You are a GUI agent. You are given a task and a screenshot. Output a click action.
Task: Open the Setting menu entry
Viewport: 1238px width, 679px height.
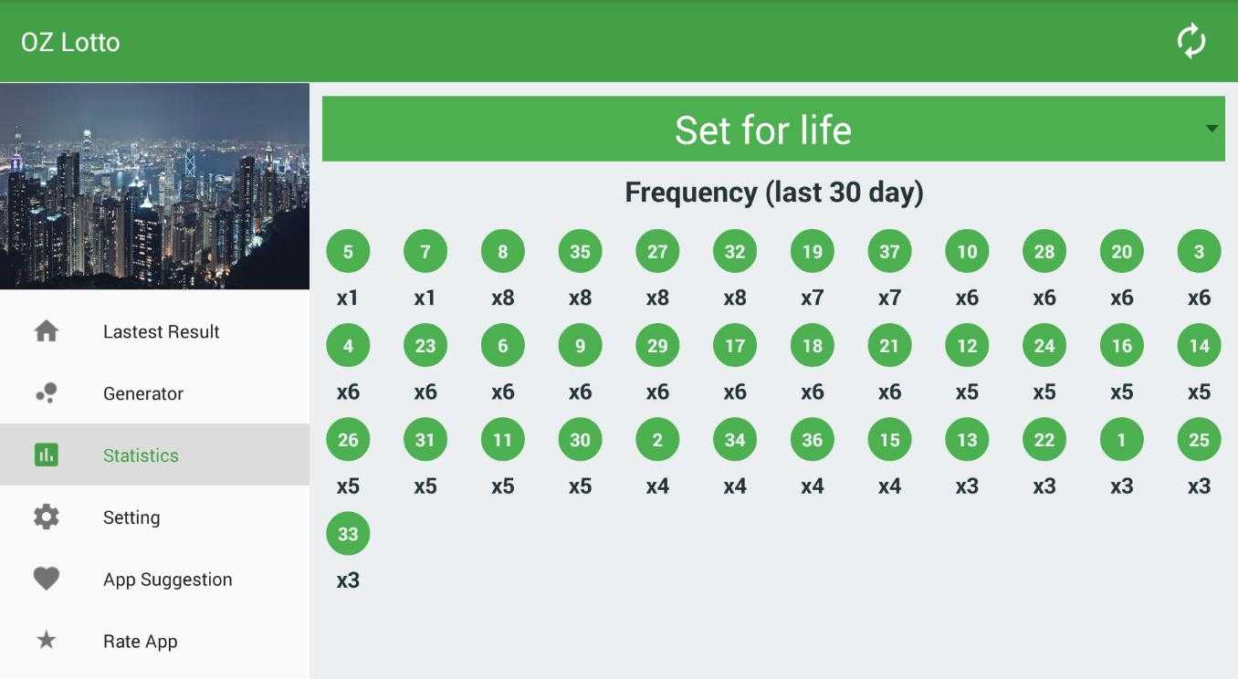[155, 517]
